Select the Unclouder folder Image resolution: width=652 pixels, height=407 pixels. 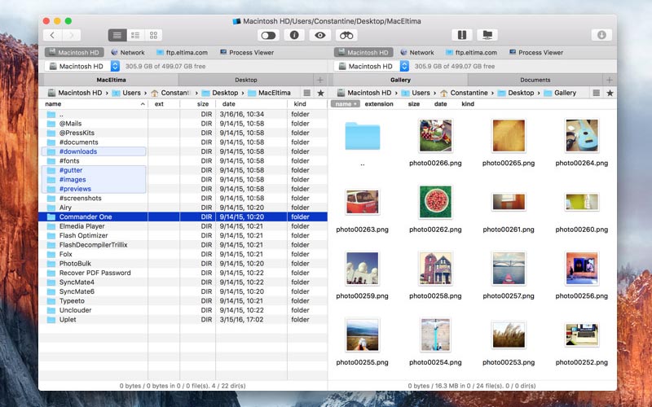pyautogui.click(x=75, y=310)
